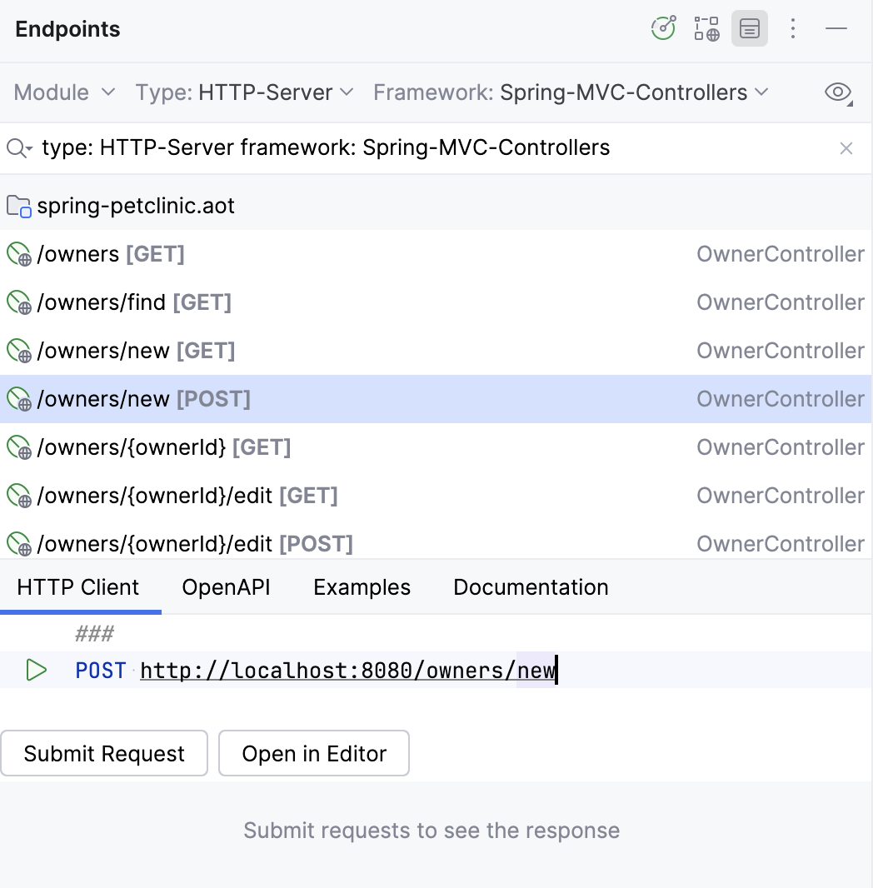
Task: Open the Type: HTTP-Server dropdown
Action: [244, 92]
